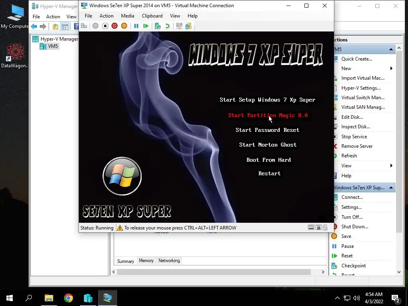Image resolution: width=408 pixels, height=306 pixels.
Task: Open DataWagon desktop shortcut
Action: (x=15, y=55)
